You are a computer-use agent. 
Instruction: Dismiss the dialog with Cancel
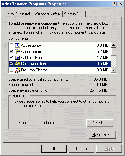pyautogui.click(x=82, y=149)
